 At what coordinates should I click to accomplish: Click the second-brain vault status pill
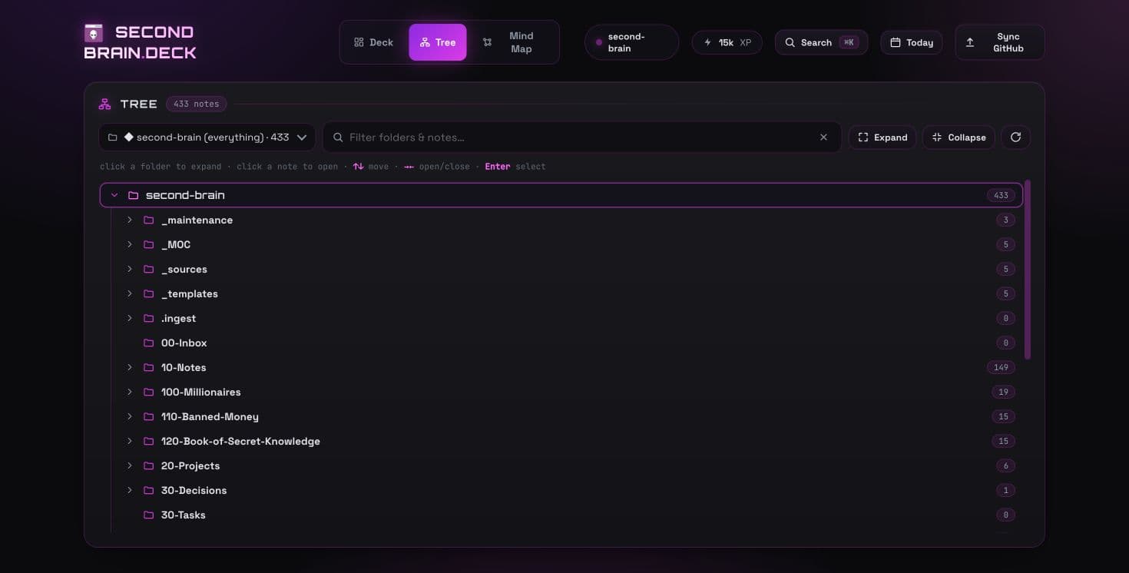coord(631,42)
